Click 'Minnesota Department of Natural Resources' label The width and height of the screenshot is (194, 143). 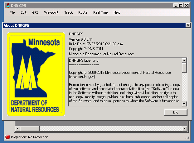point(102,54)
